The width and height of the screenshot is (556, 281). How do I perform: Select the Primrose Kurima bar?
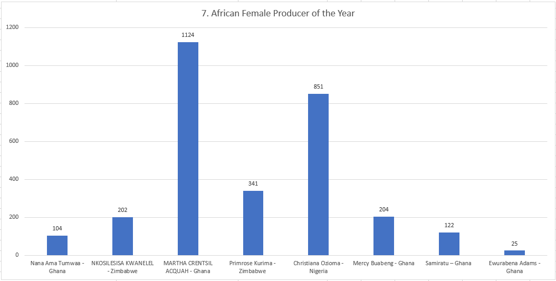[253, 223]
